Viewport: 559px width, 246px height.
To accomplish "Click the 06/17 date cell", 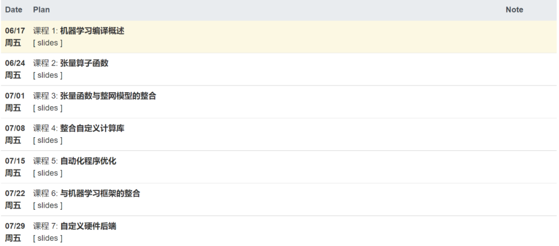I will coord(14,31).
